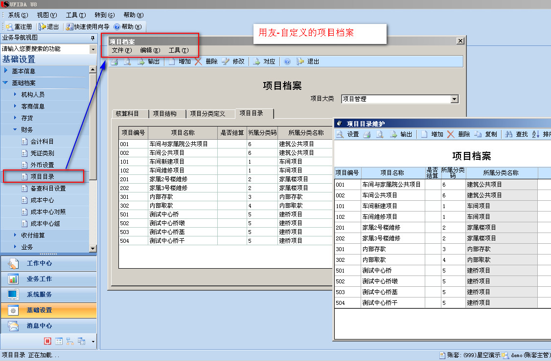Click the 重注册 re-login icon in main toolbar
This screenshot has height=361, width=551.
tap(9, 27)
